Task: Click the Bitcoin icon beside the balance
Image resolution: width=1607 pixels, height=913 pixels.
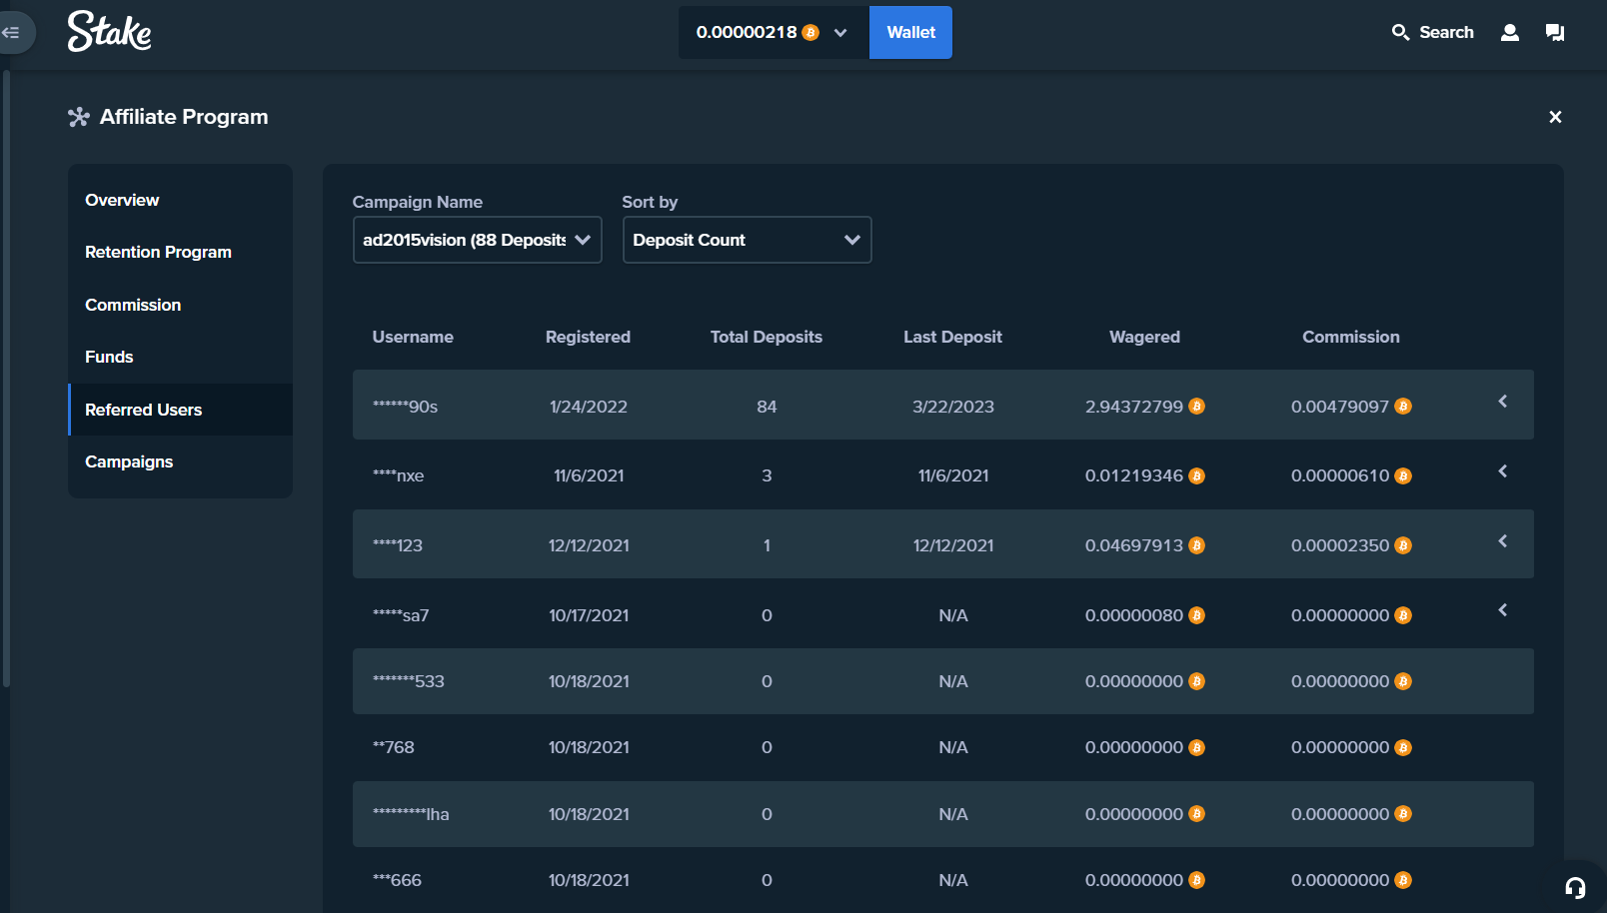Action: [810, 33]
